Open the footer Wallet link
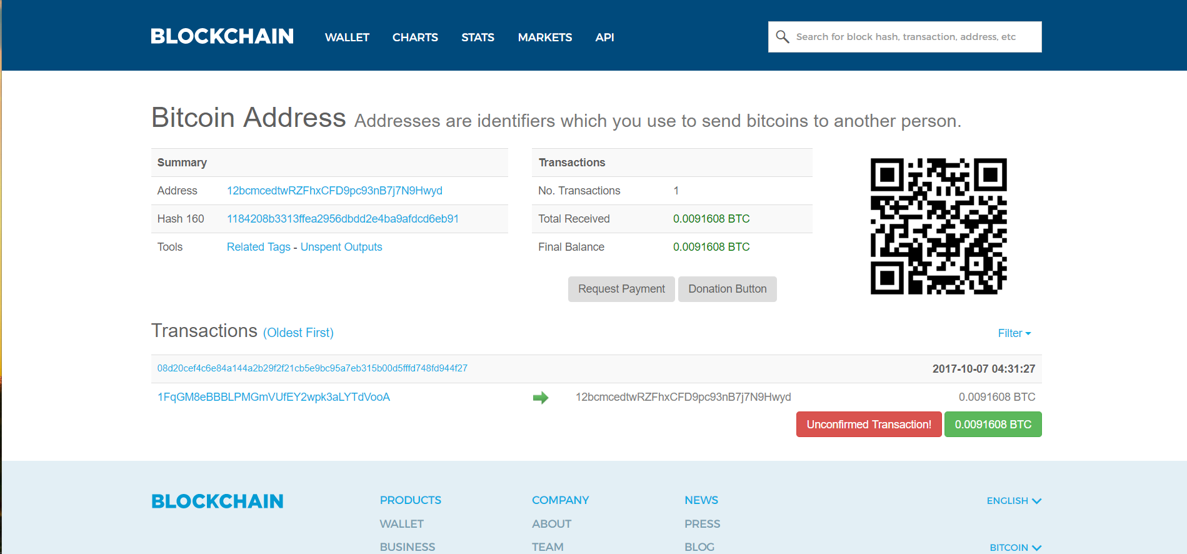The height and width of the screenshot is (554, 1187). (402, 524)
